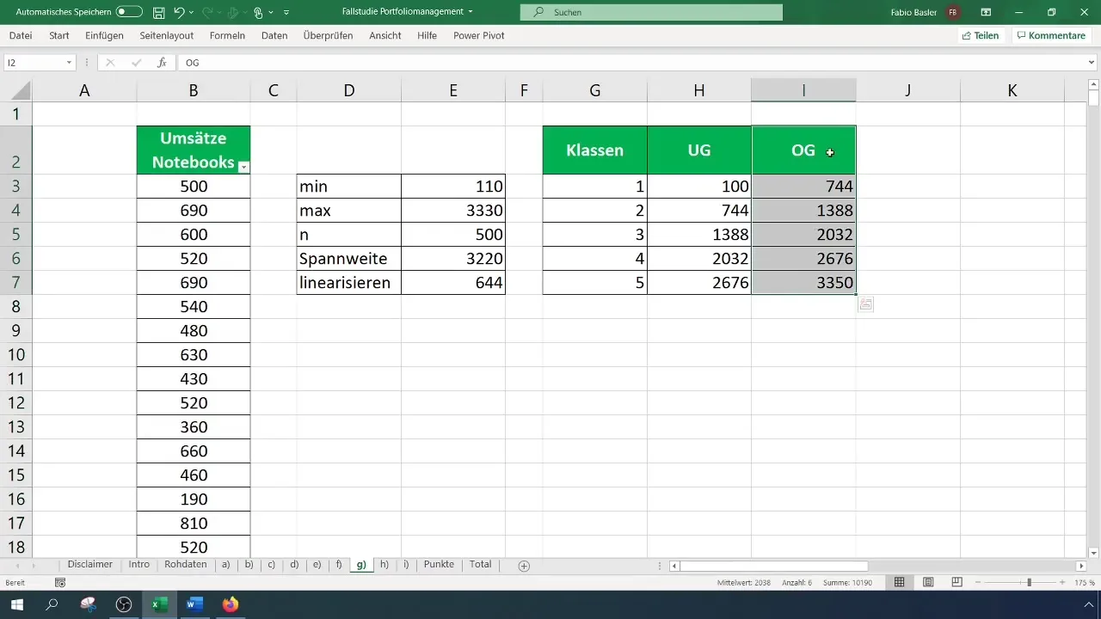Toggle the Automatisches Speichern switch

[x=129, y=12]
